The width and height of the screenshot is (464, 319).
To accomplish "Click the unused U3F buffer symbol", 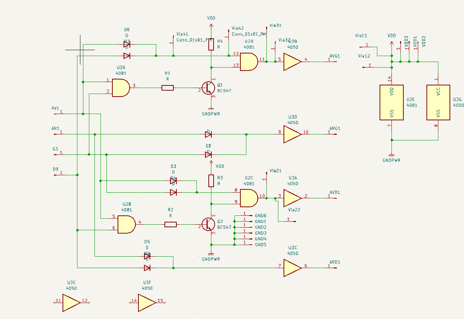I will (x=147, y=303).
